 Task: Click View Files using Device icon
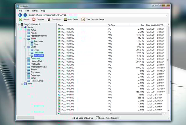[x=83, y=19]
